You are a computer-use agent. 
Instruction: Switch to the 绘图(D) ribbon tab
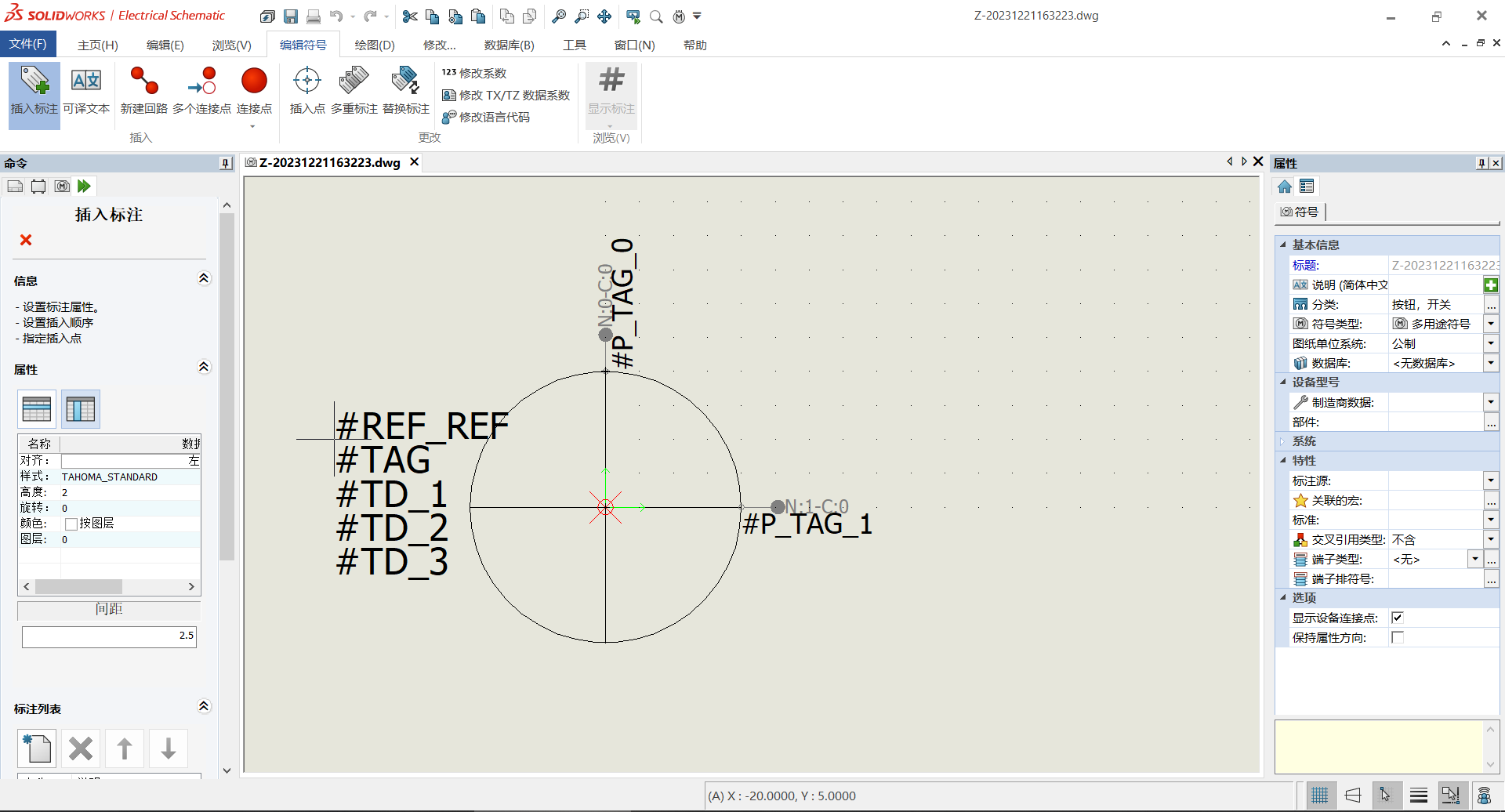[x=375, y=45]
